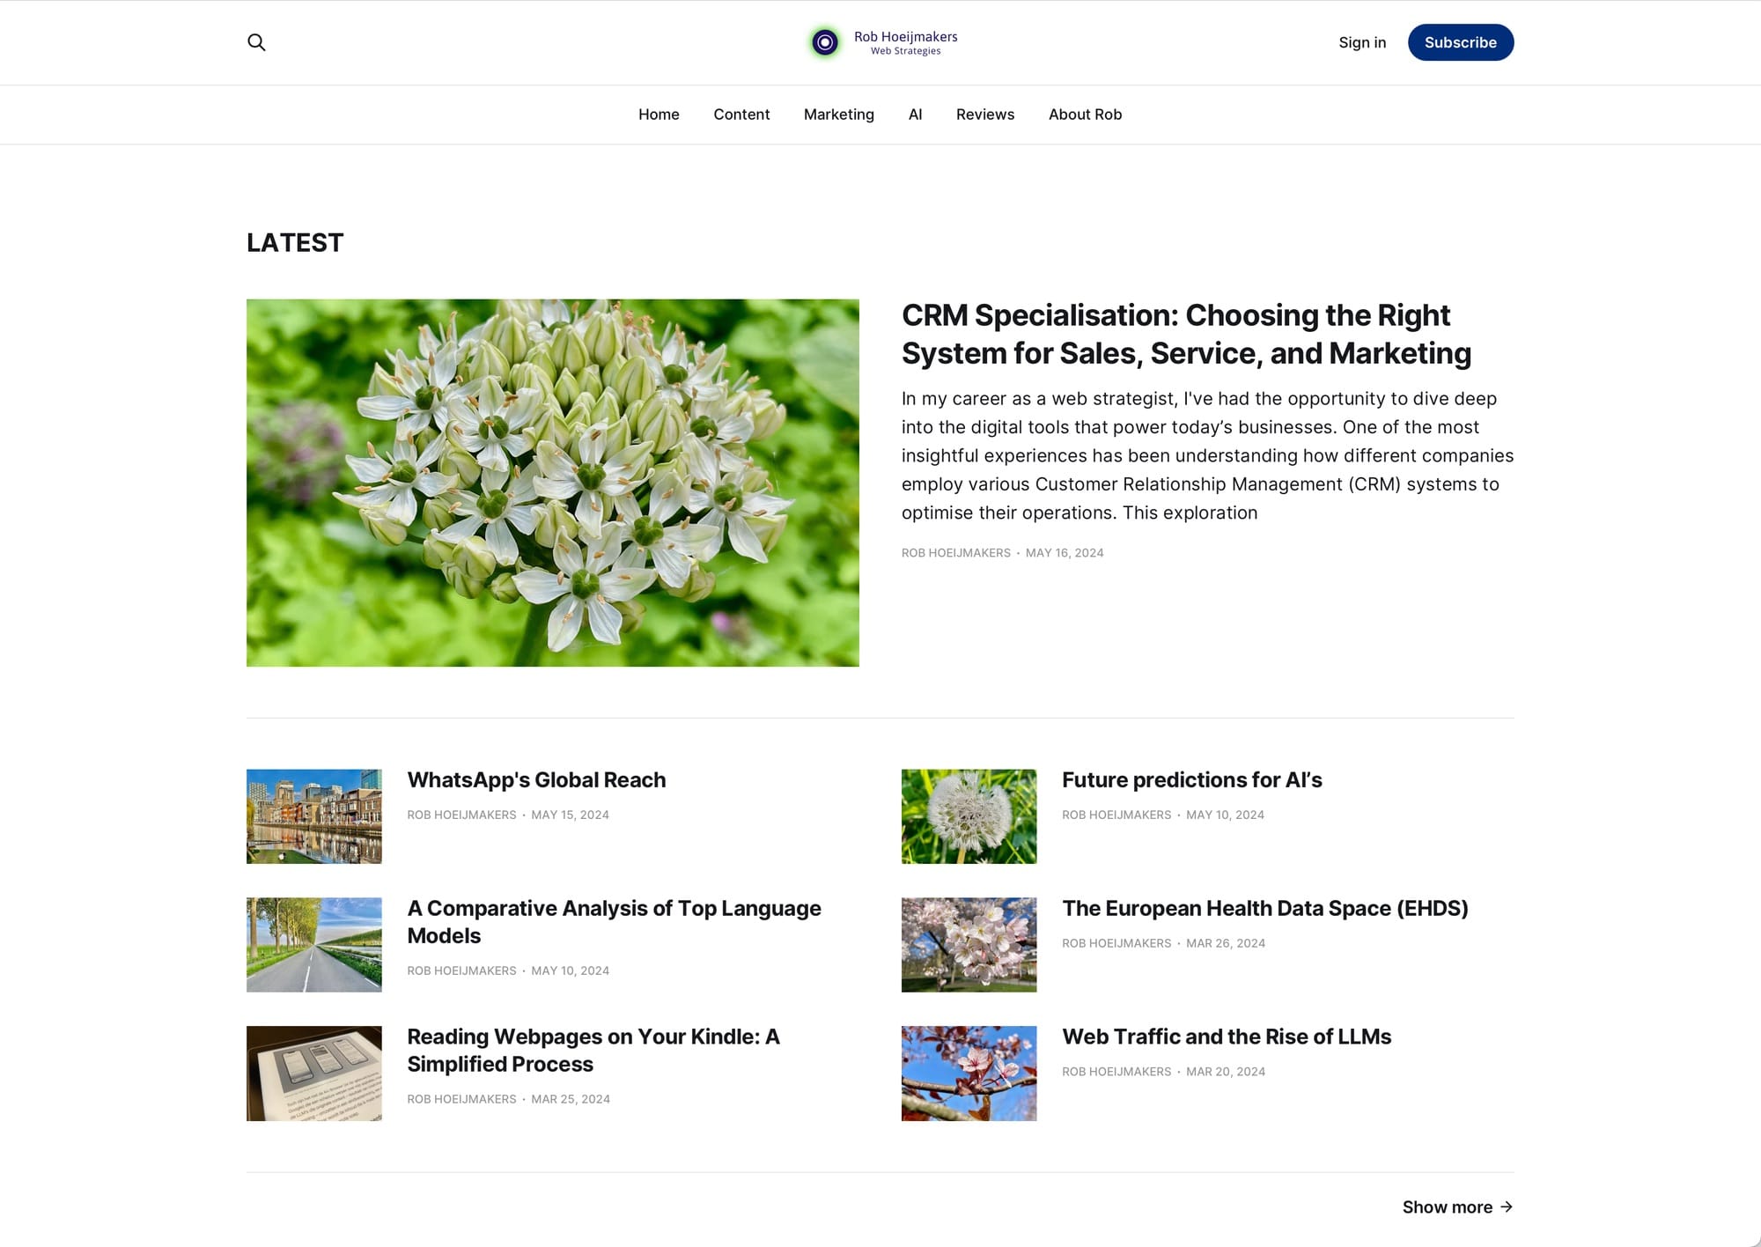The width and height of the screenshot is (1761, 1247).
Task: Open the About Rob page
Action: click(x=1085, y=114)
